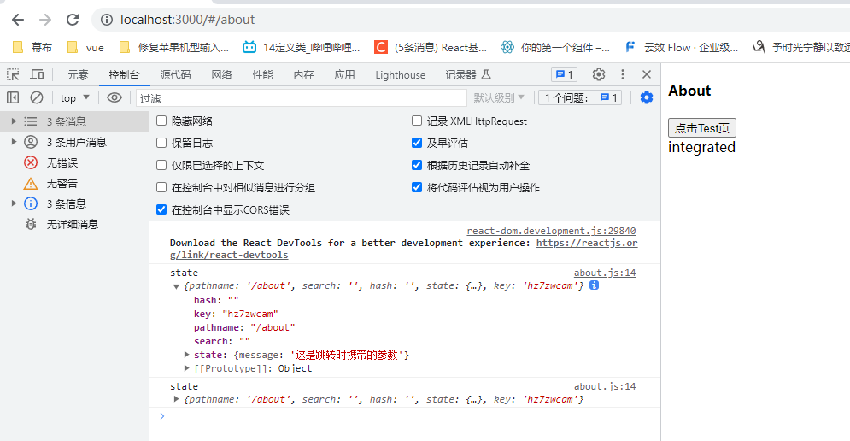Expand the [[Prototype]]: Object entry
Viewport: 850px width, 441px height.
point(186,368)
